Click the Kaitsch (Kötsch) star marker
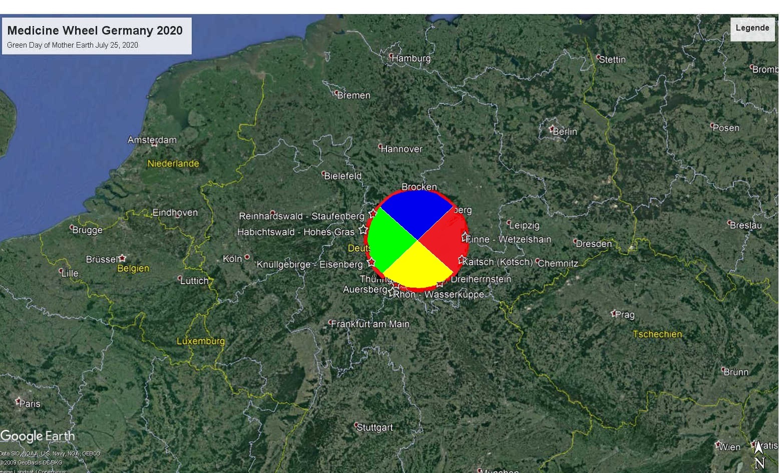Image resolution: width=780 pixels, height=473 pixels. coord(462,260)
